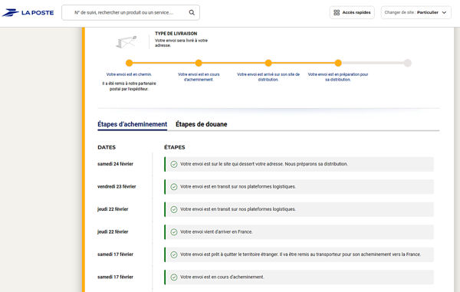The image size is (460, 292).
Task: Click 'Votre envoi est en préparation pour sa distribution'
Action: point(338,77)
